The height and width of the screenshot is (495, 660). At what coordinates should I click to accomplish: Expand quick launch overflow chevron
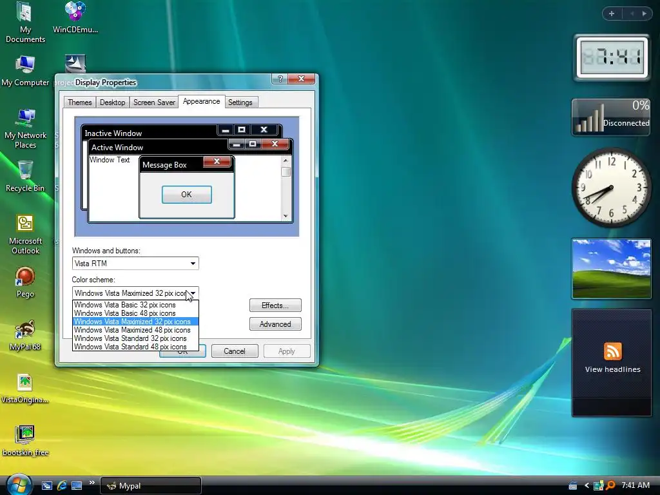coord(92,482)
